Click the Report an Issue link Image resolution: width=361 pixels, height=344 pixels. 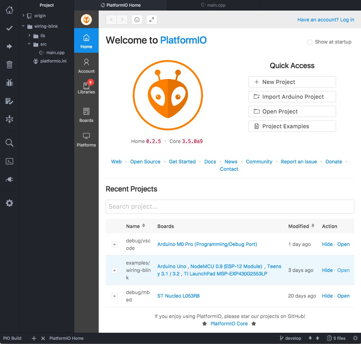click(x=298, y=162)
